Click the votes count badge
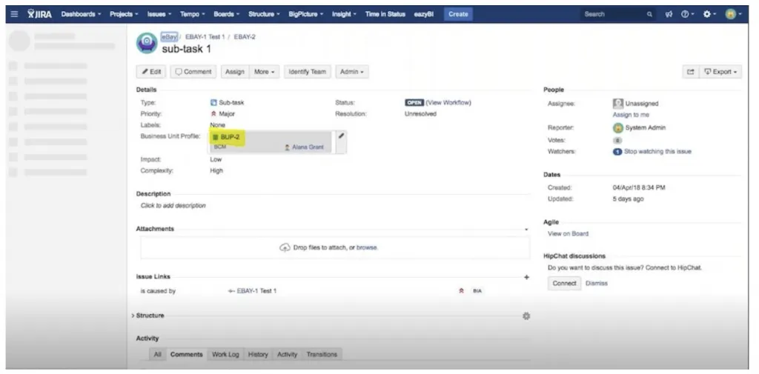 617,140
